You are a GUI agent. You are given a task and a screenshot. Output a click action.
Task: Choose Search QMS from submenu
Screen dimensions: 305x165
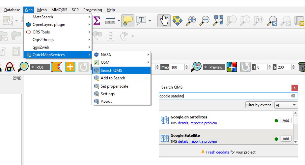pos(121,71)
